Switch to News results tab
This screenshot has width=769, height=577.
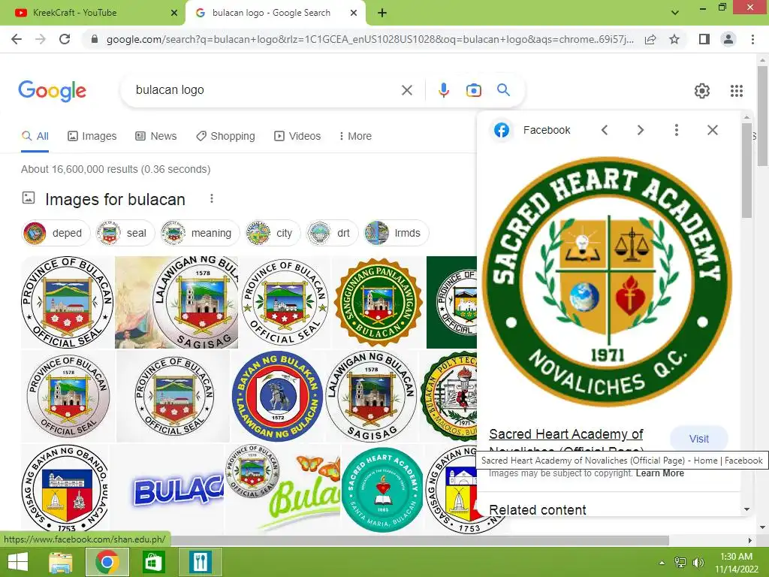tap(156, 137)
